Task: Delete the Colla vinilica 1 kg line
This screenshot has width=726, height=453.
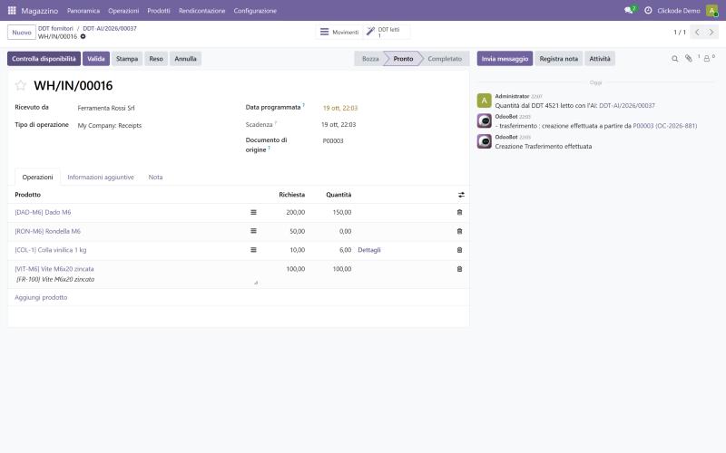Action: coord(459,250)
